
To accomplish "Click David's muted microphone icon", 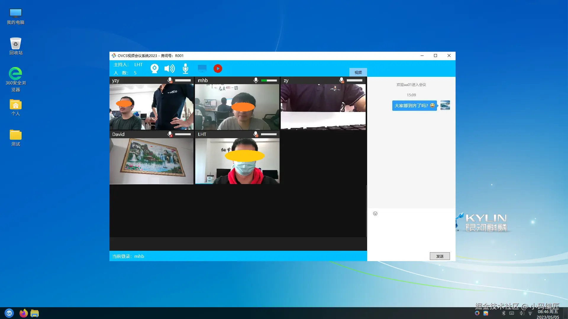I will coord(170,134).
